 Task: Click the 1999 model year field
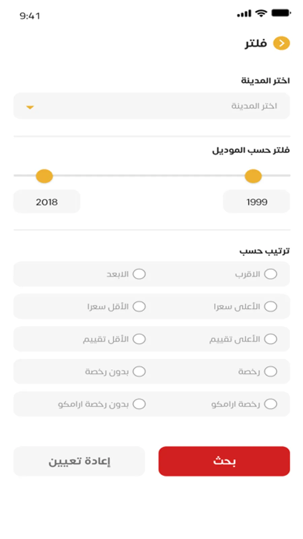click(x=256, y=202)
